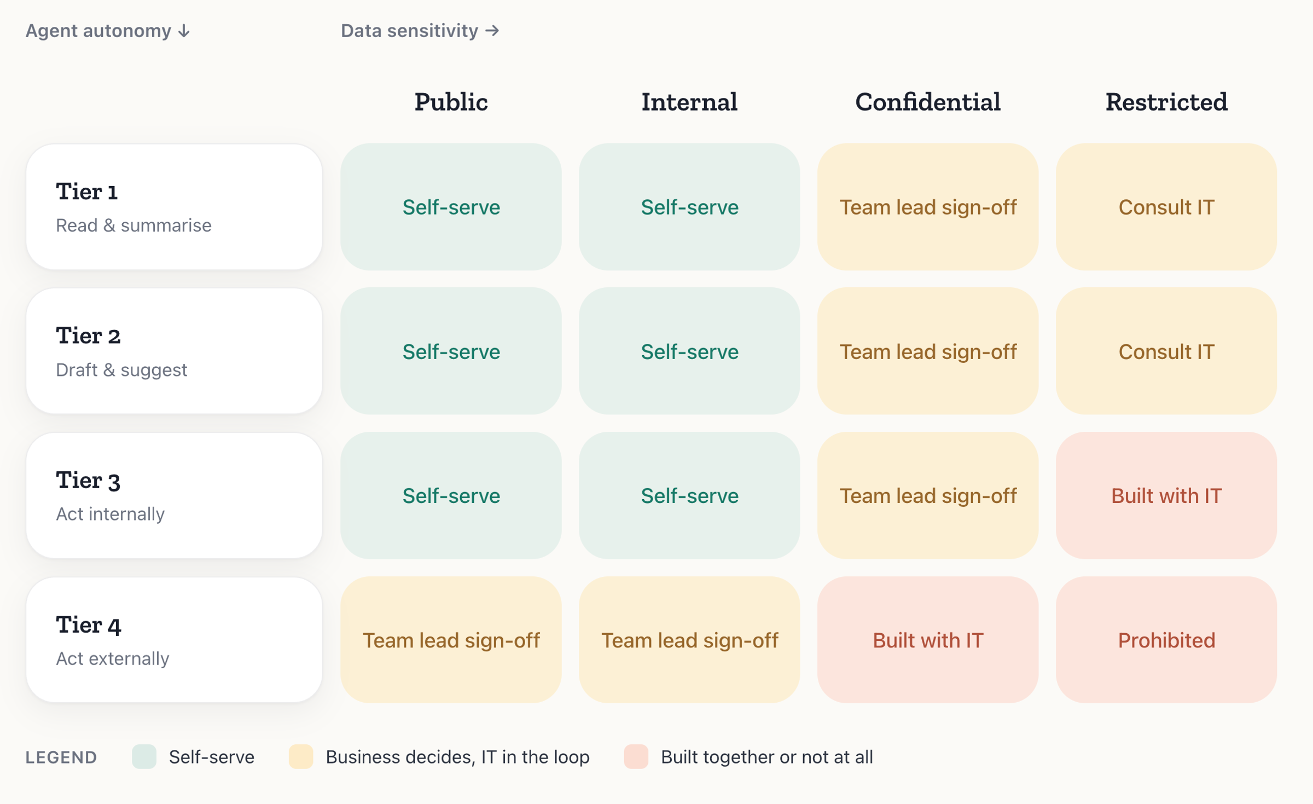Click the Restricted column header

pyautogui.click(x=1166, y=102)
